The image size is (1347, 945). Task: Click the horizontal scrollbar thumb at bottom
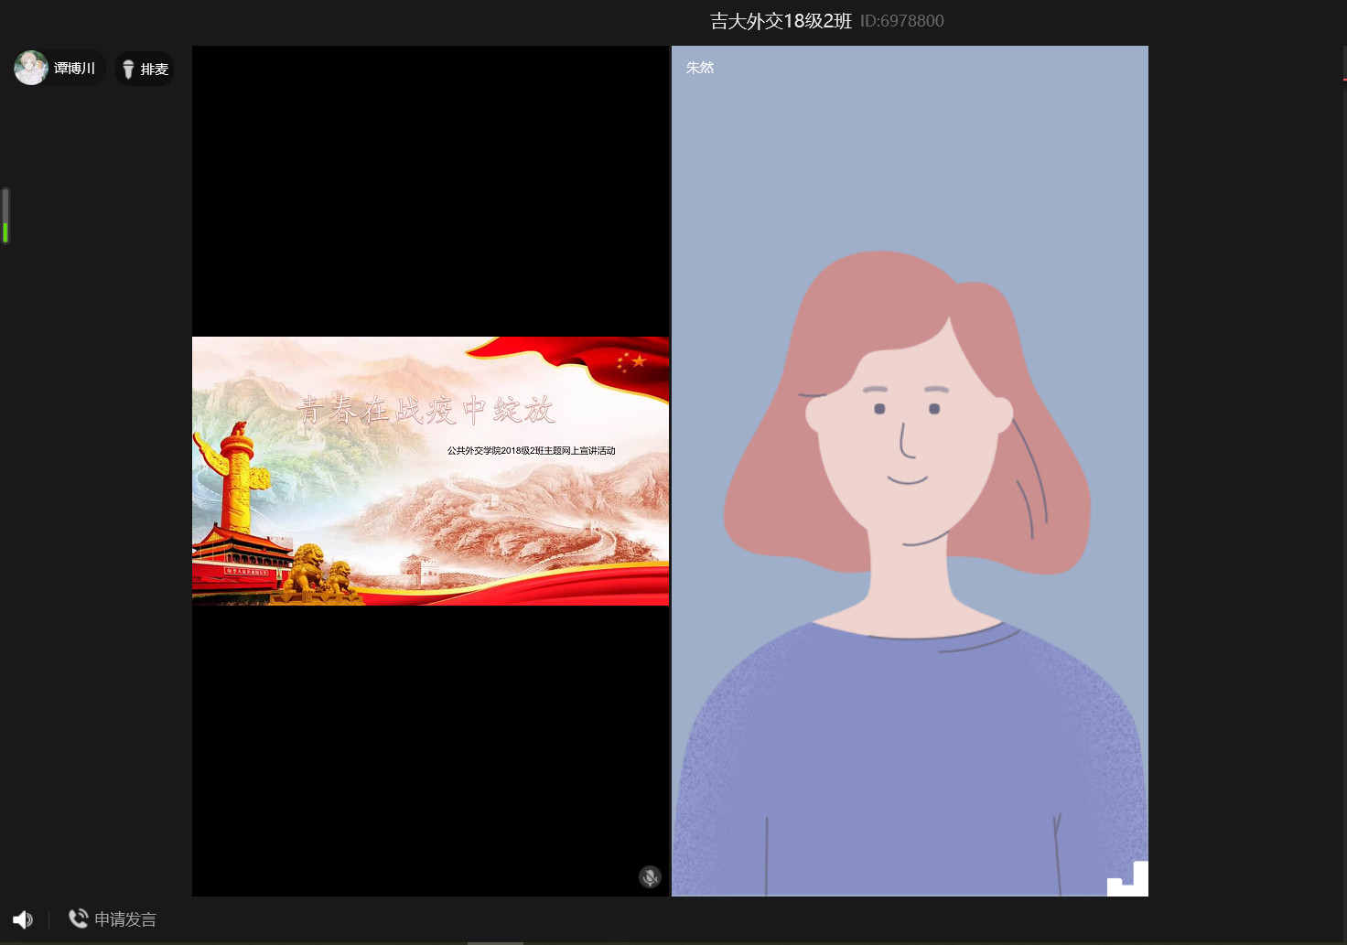[x=495, y=942]
